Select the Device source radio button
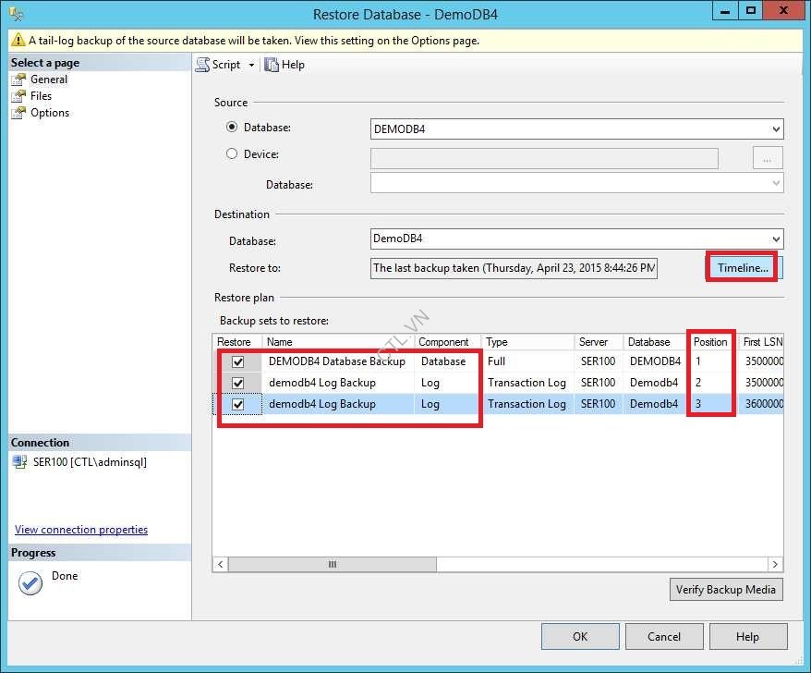This screenshot has width=811, height=673. pyautogui.click(x=232, y=154)
